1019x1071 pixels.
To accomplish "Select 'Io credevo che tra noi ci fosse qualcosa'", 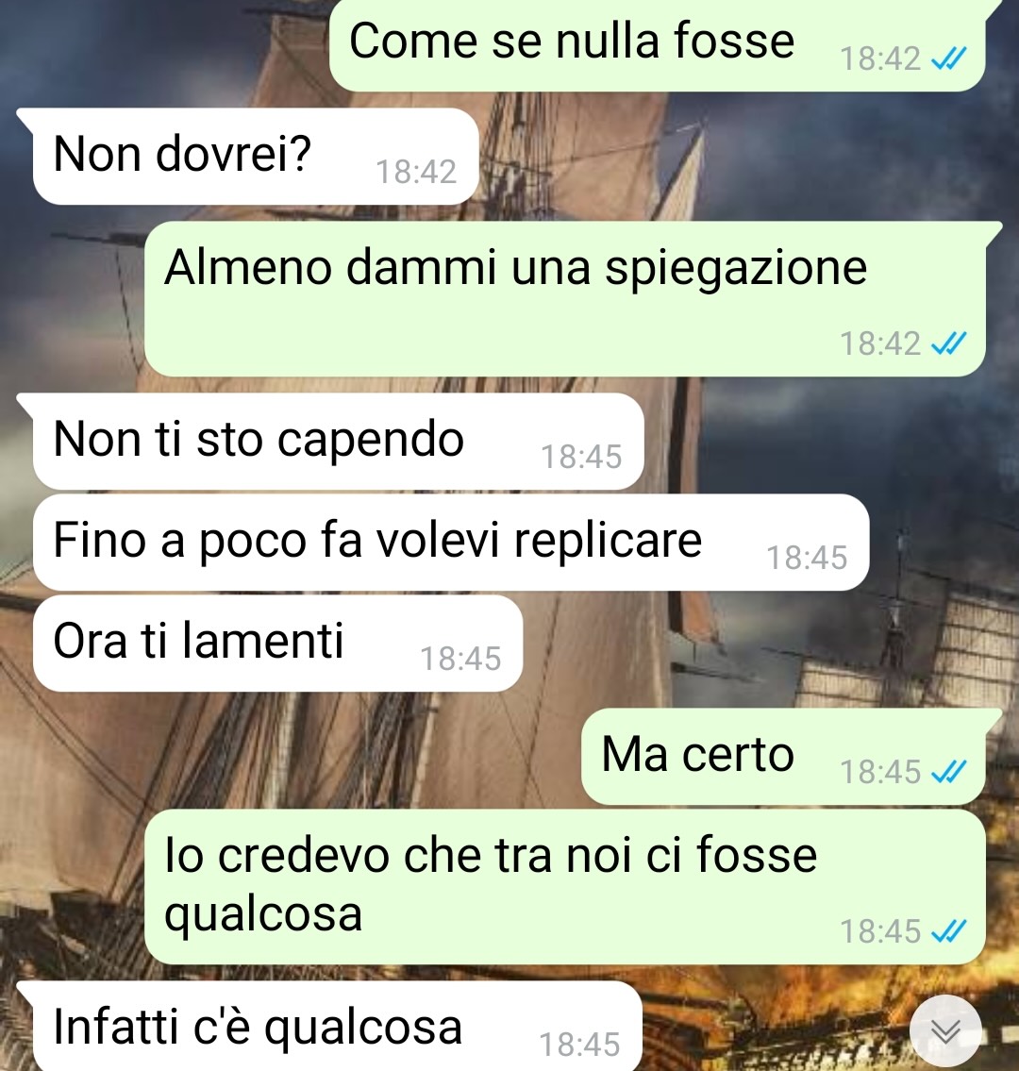I will coord(565,887).
